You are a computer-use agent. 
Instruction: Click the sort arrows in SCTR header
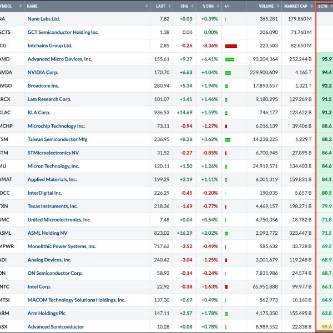[x=330, y=7]
